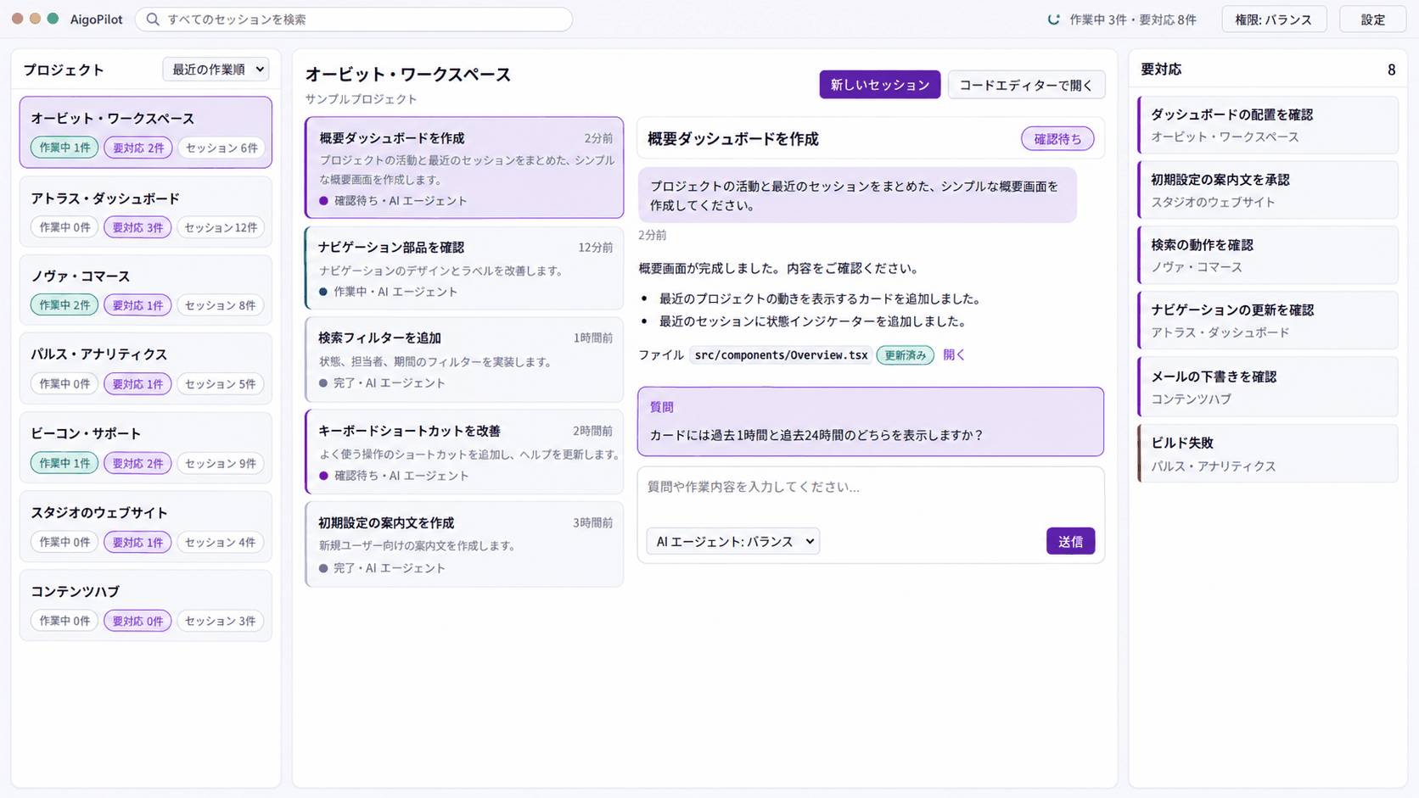Screen dimensions: 1419x798
Task: Focus the すべてのセッションを検索 search field
Action: 354,20
